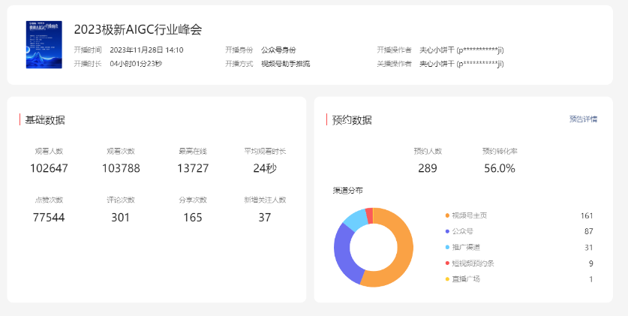Click the light blue 推广渠道 legend dot
Image resolution: width=628 pixels, height=316 pixels.
coord(447,248)
